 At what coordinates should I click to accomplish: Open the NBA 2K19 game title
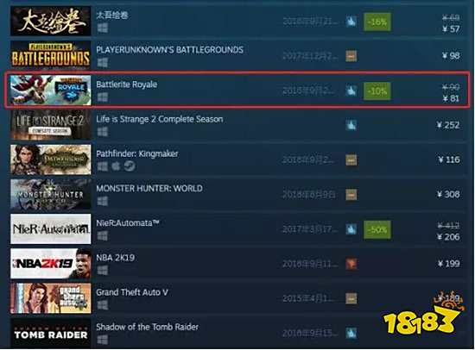point(116,258)
